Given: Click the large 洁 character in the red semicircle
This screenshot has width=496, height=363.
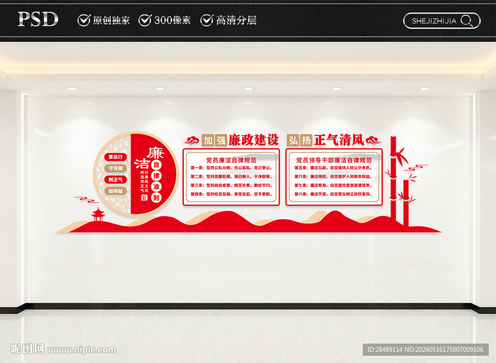Looking at the screenshot, I should 142,163.
